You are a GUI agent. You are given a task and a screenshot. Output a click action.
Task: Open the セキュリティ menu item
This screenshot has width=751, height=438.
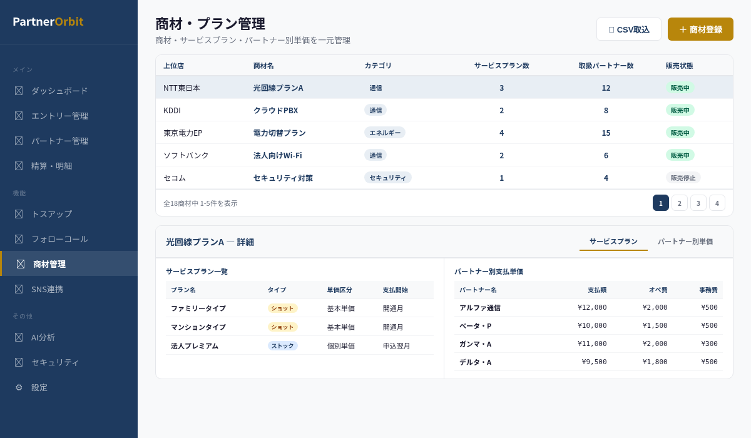55,362
